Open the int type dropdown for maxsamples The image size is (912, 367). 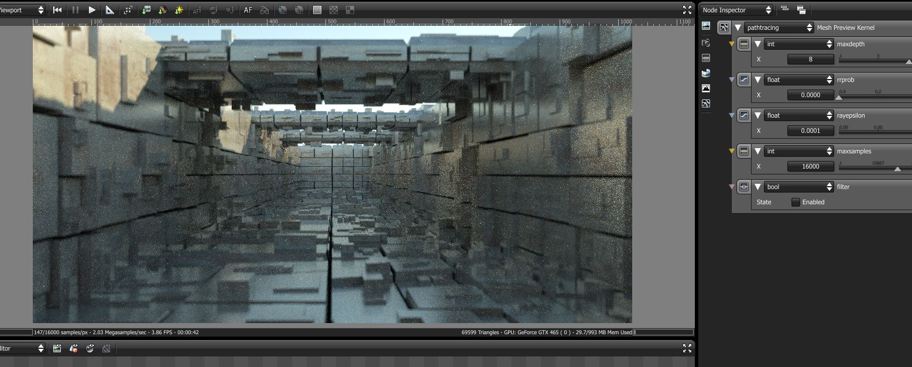pyautogui.click(x=798, y=151)
